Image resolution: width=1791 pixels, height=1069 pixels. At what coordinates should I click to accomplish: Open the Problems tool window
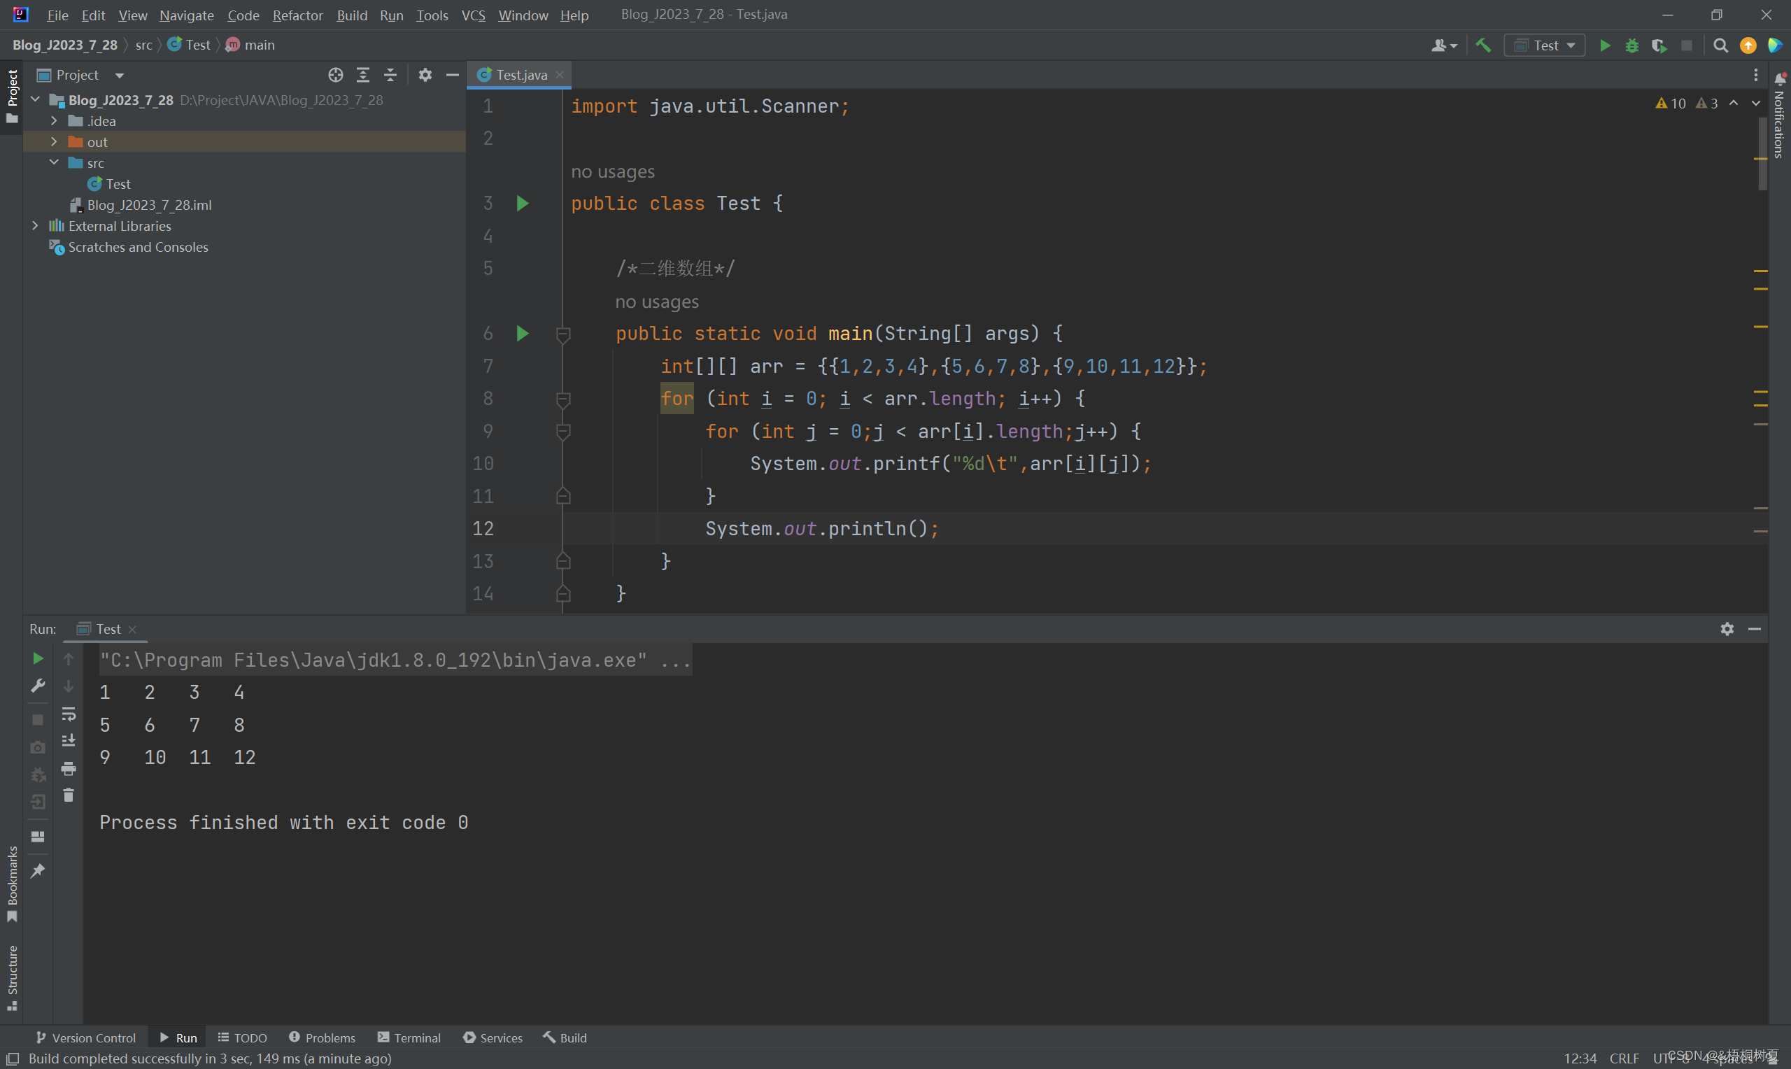coord(322,1038)
